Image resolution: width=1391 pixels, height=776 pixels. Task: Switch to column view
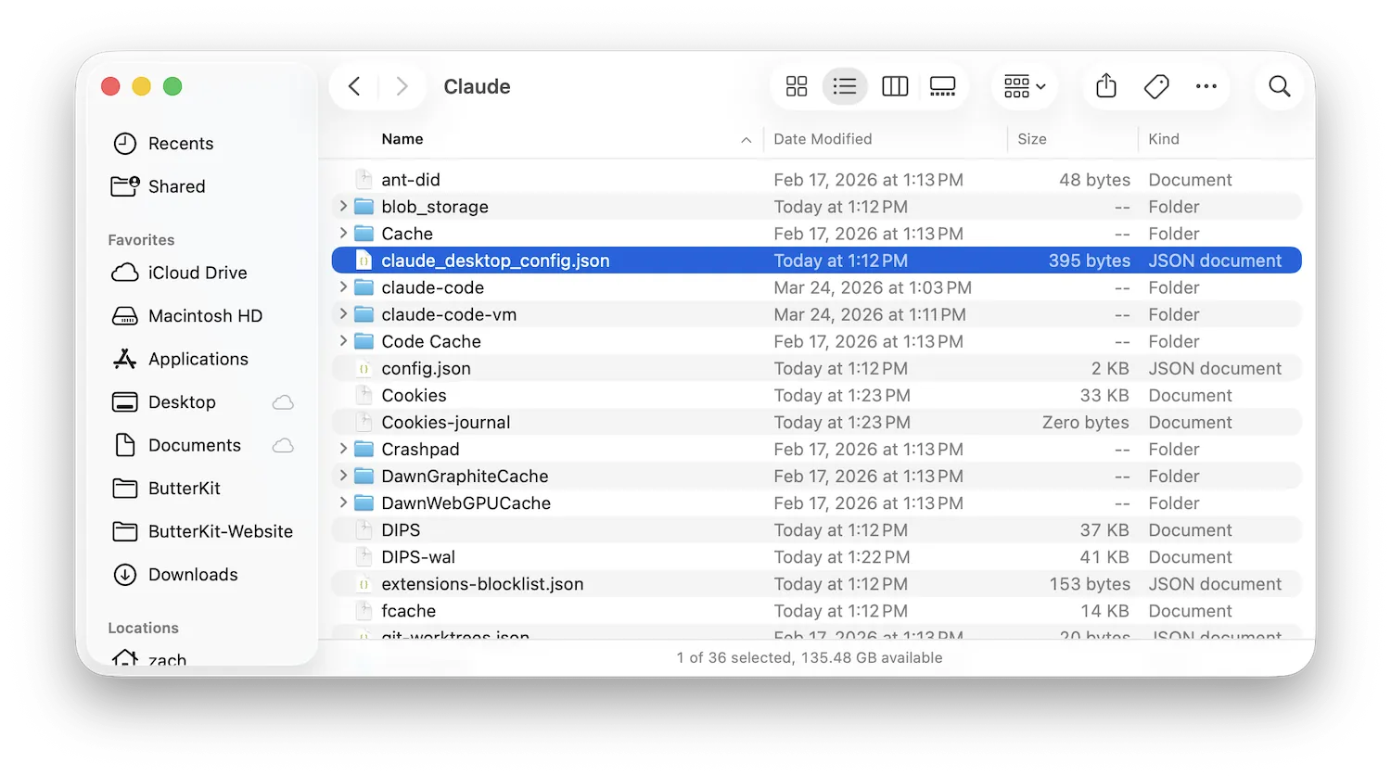point(894,85)
